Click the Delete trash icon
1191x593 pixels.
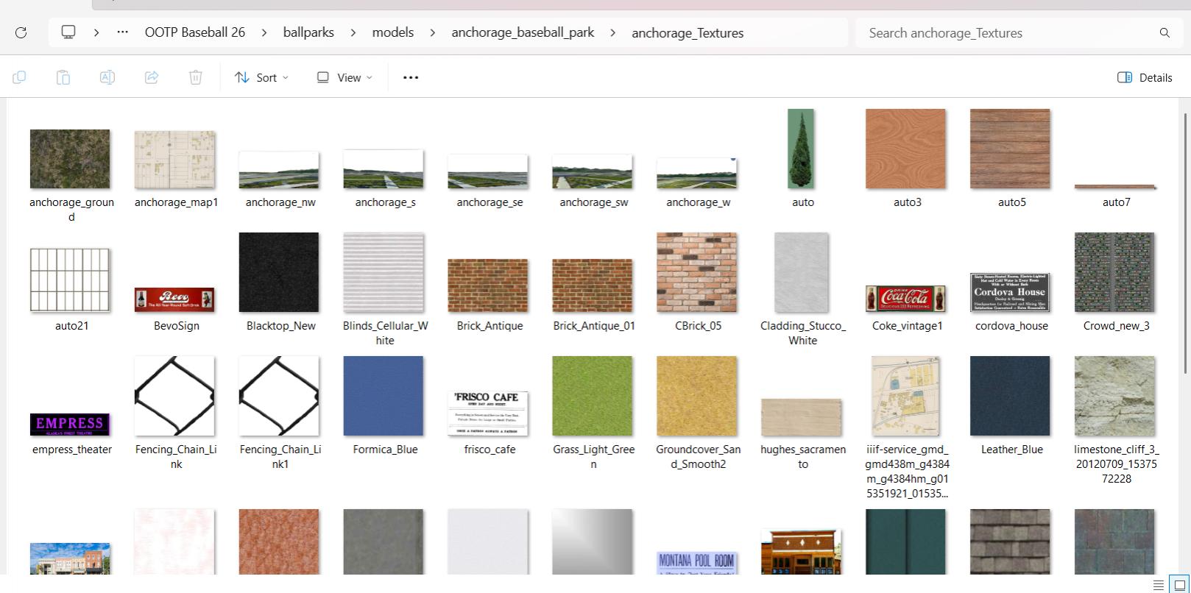[196, 77]
